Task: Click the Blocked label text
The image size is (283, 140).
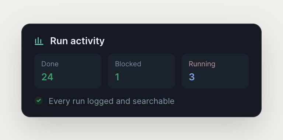Action: pos(128,64)
